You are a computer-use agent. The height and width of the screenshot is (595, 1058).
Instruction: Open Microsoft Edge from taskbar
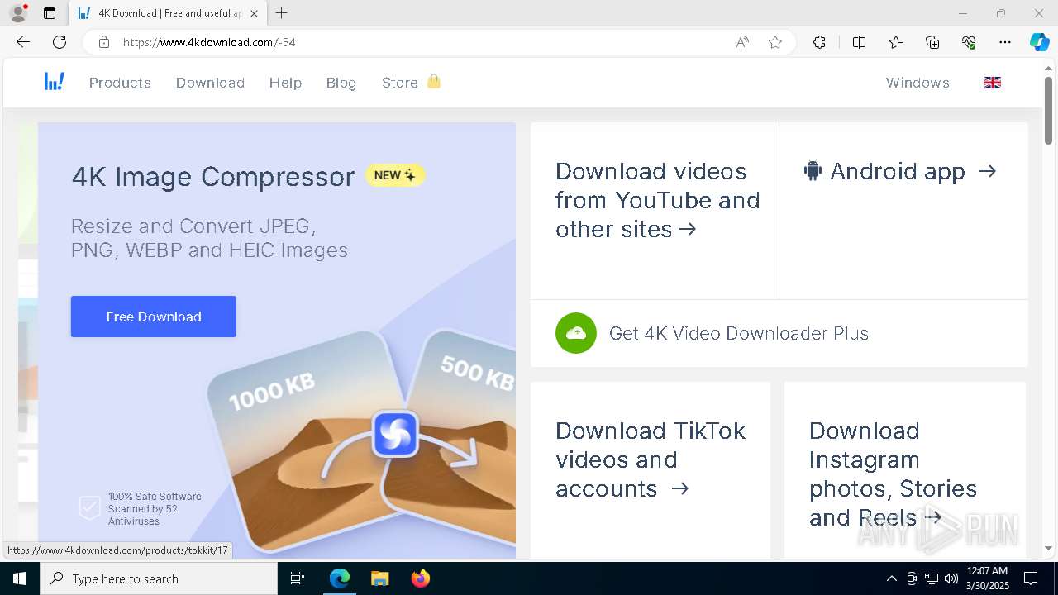coord(340,578)
